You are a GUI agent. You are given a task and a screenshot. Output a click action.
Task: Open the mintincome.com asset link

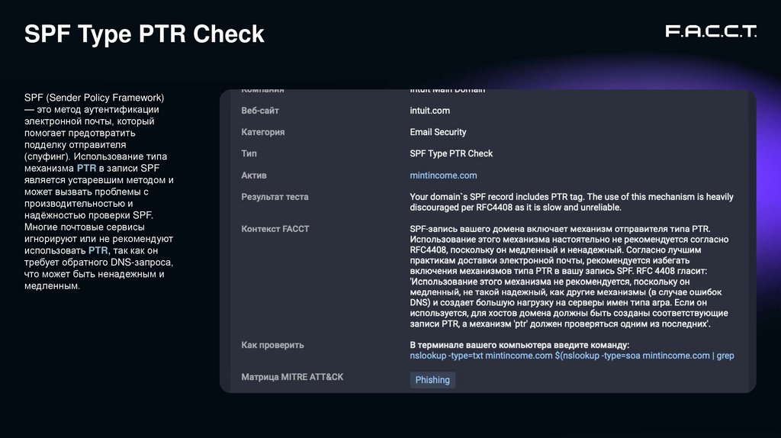[443, 176]
